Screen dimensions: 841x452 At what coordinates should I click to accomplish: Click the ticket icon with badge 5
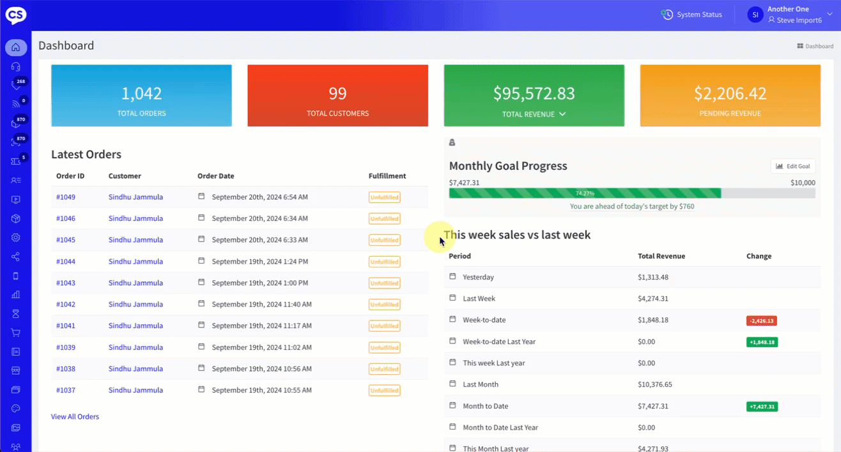[x=15, y=162]
